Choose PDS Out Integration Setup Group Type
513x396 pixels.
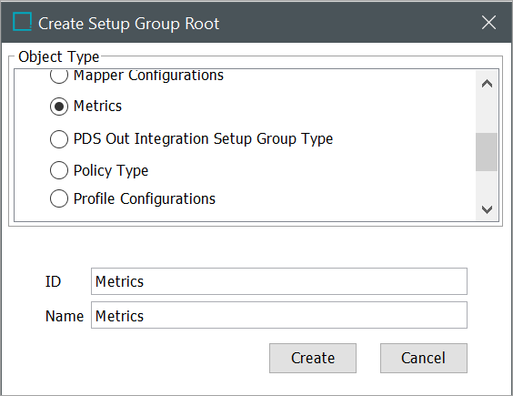click(59, 139)
